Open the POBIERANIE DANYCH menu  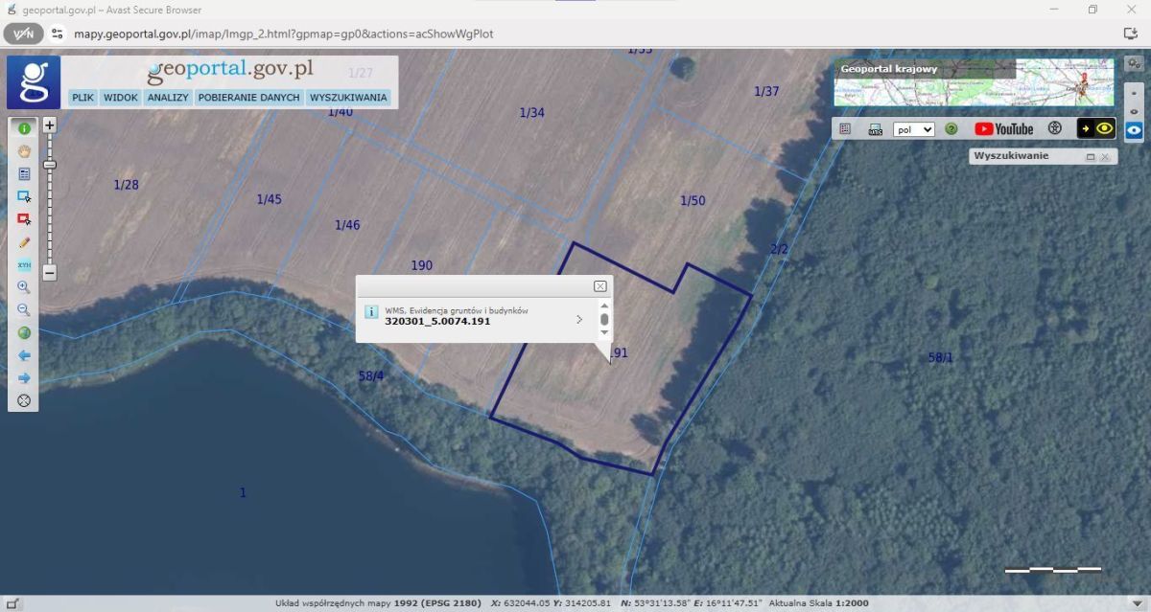click(248, 98)
